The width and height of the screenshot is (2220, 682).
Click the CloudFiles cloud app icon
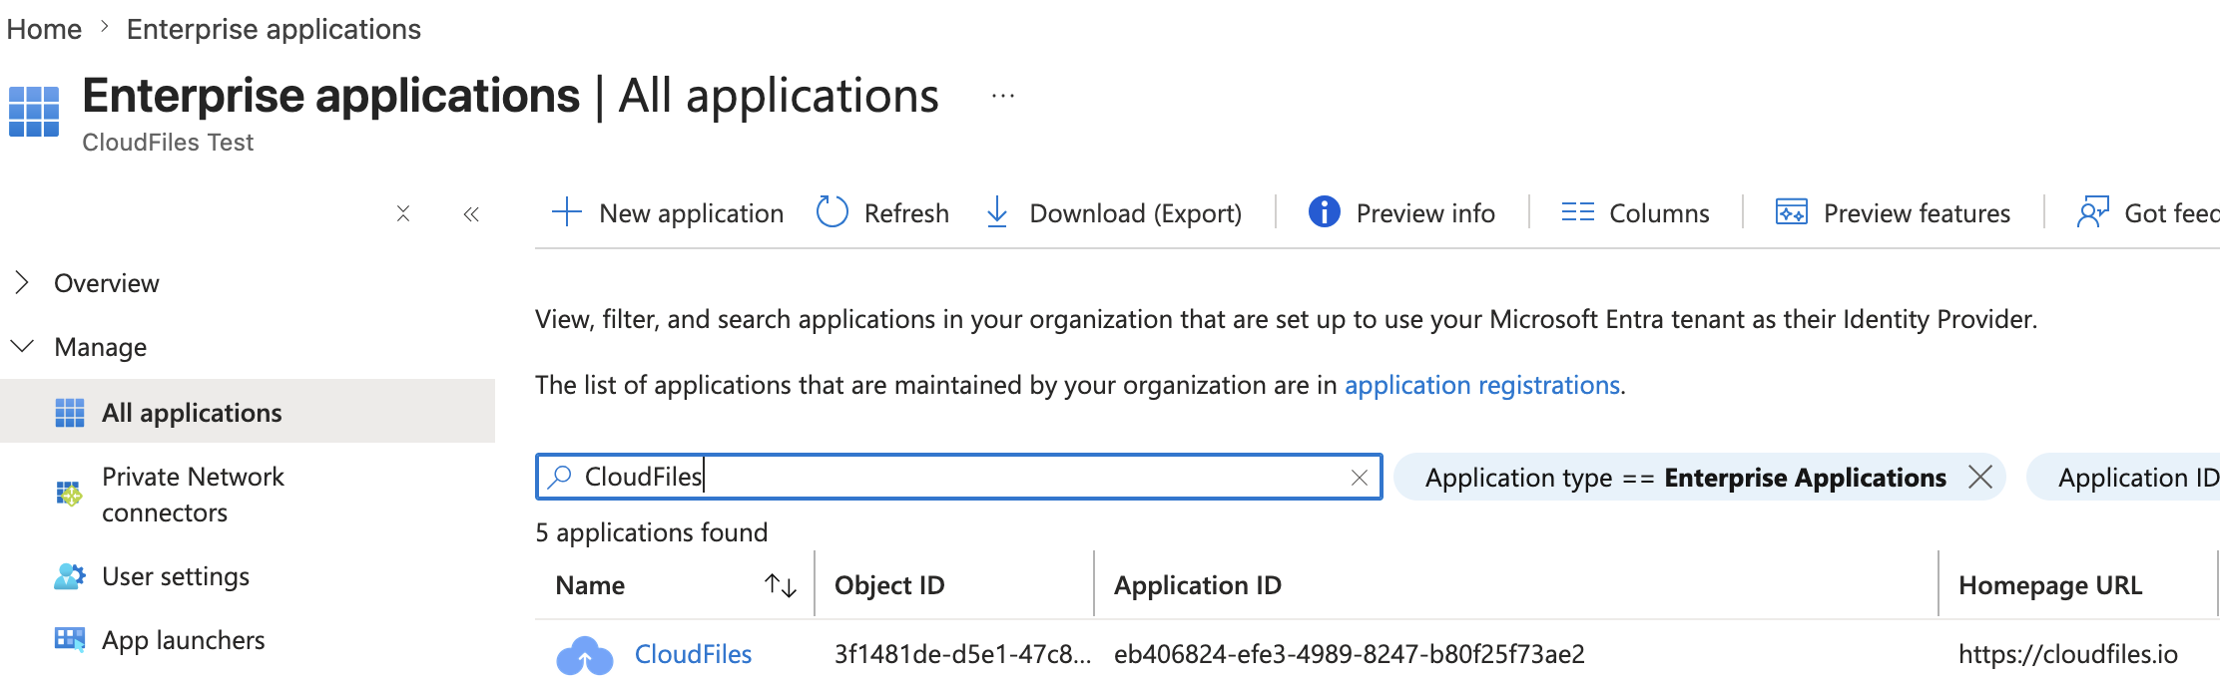[x=584, y=655]
